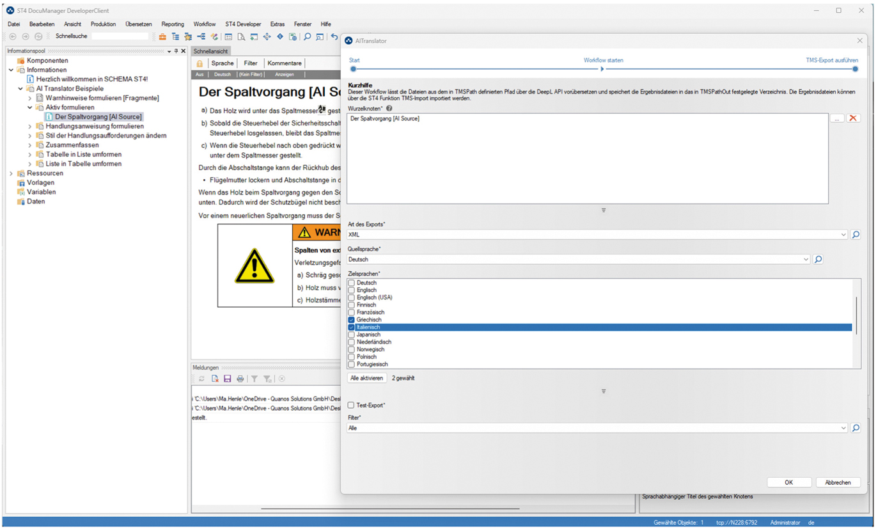Uncheck the Griechisch target language
This screenshot has height=529, width=876.
coord(351,320)
